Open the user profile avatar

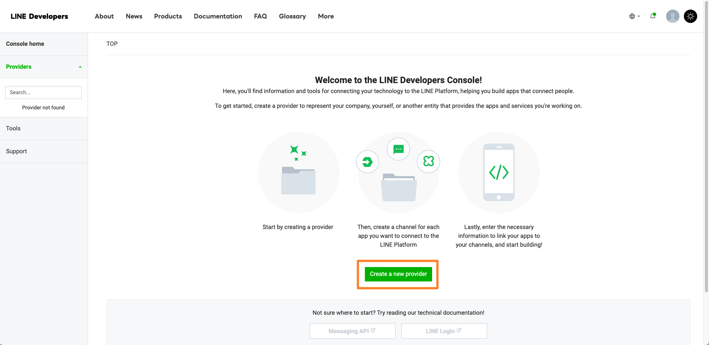(x=672, y=16)
